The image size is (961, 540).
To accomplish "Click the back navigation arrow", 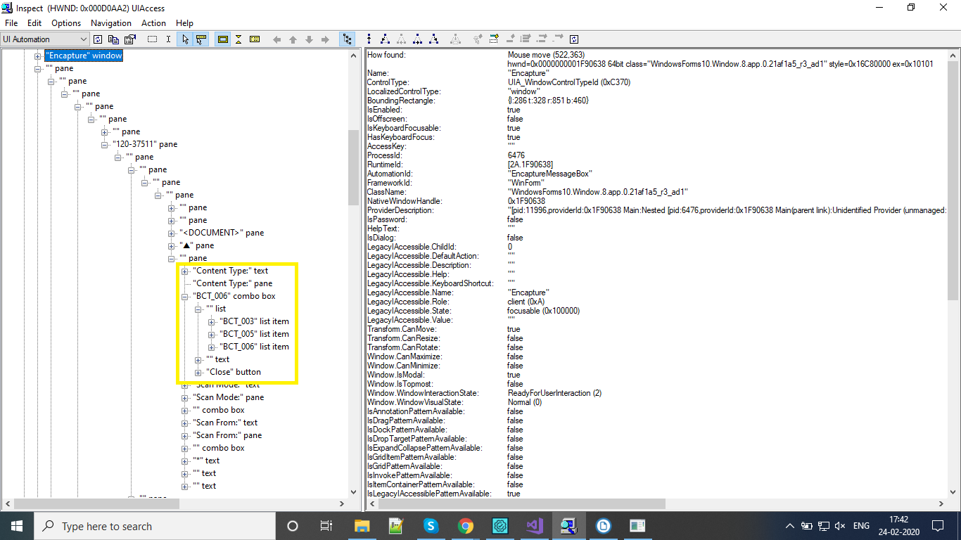I will point(276,39).
